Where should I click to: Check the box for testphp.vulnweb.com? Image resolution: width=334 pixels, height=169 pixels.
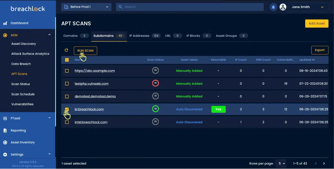tap(67, 84)
